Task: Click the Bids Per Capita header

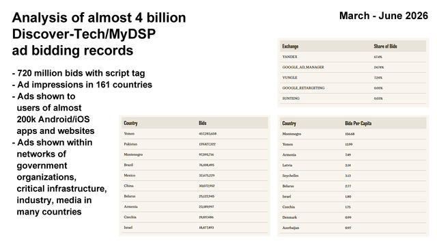Action: tap(358, 123)
